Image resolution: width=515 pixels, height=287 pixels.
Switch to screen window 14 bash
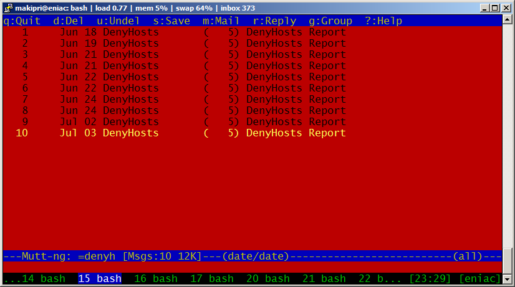[44, 278]
